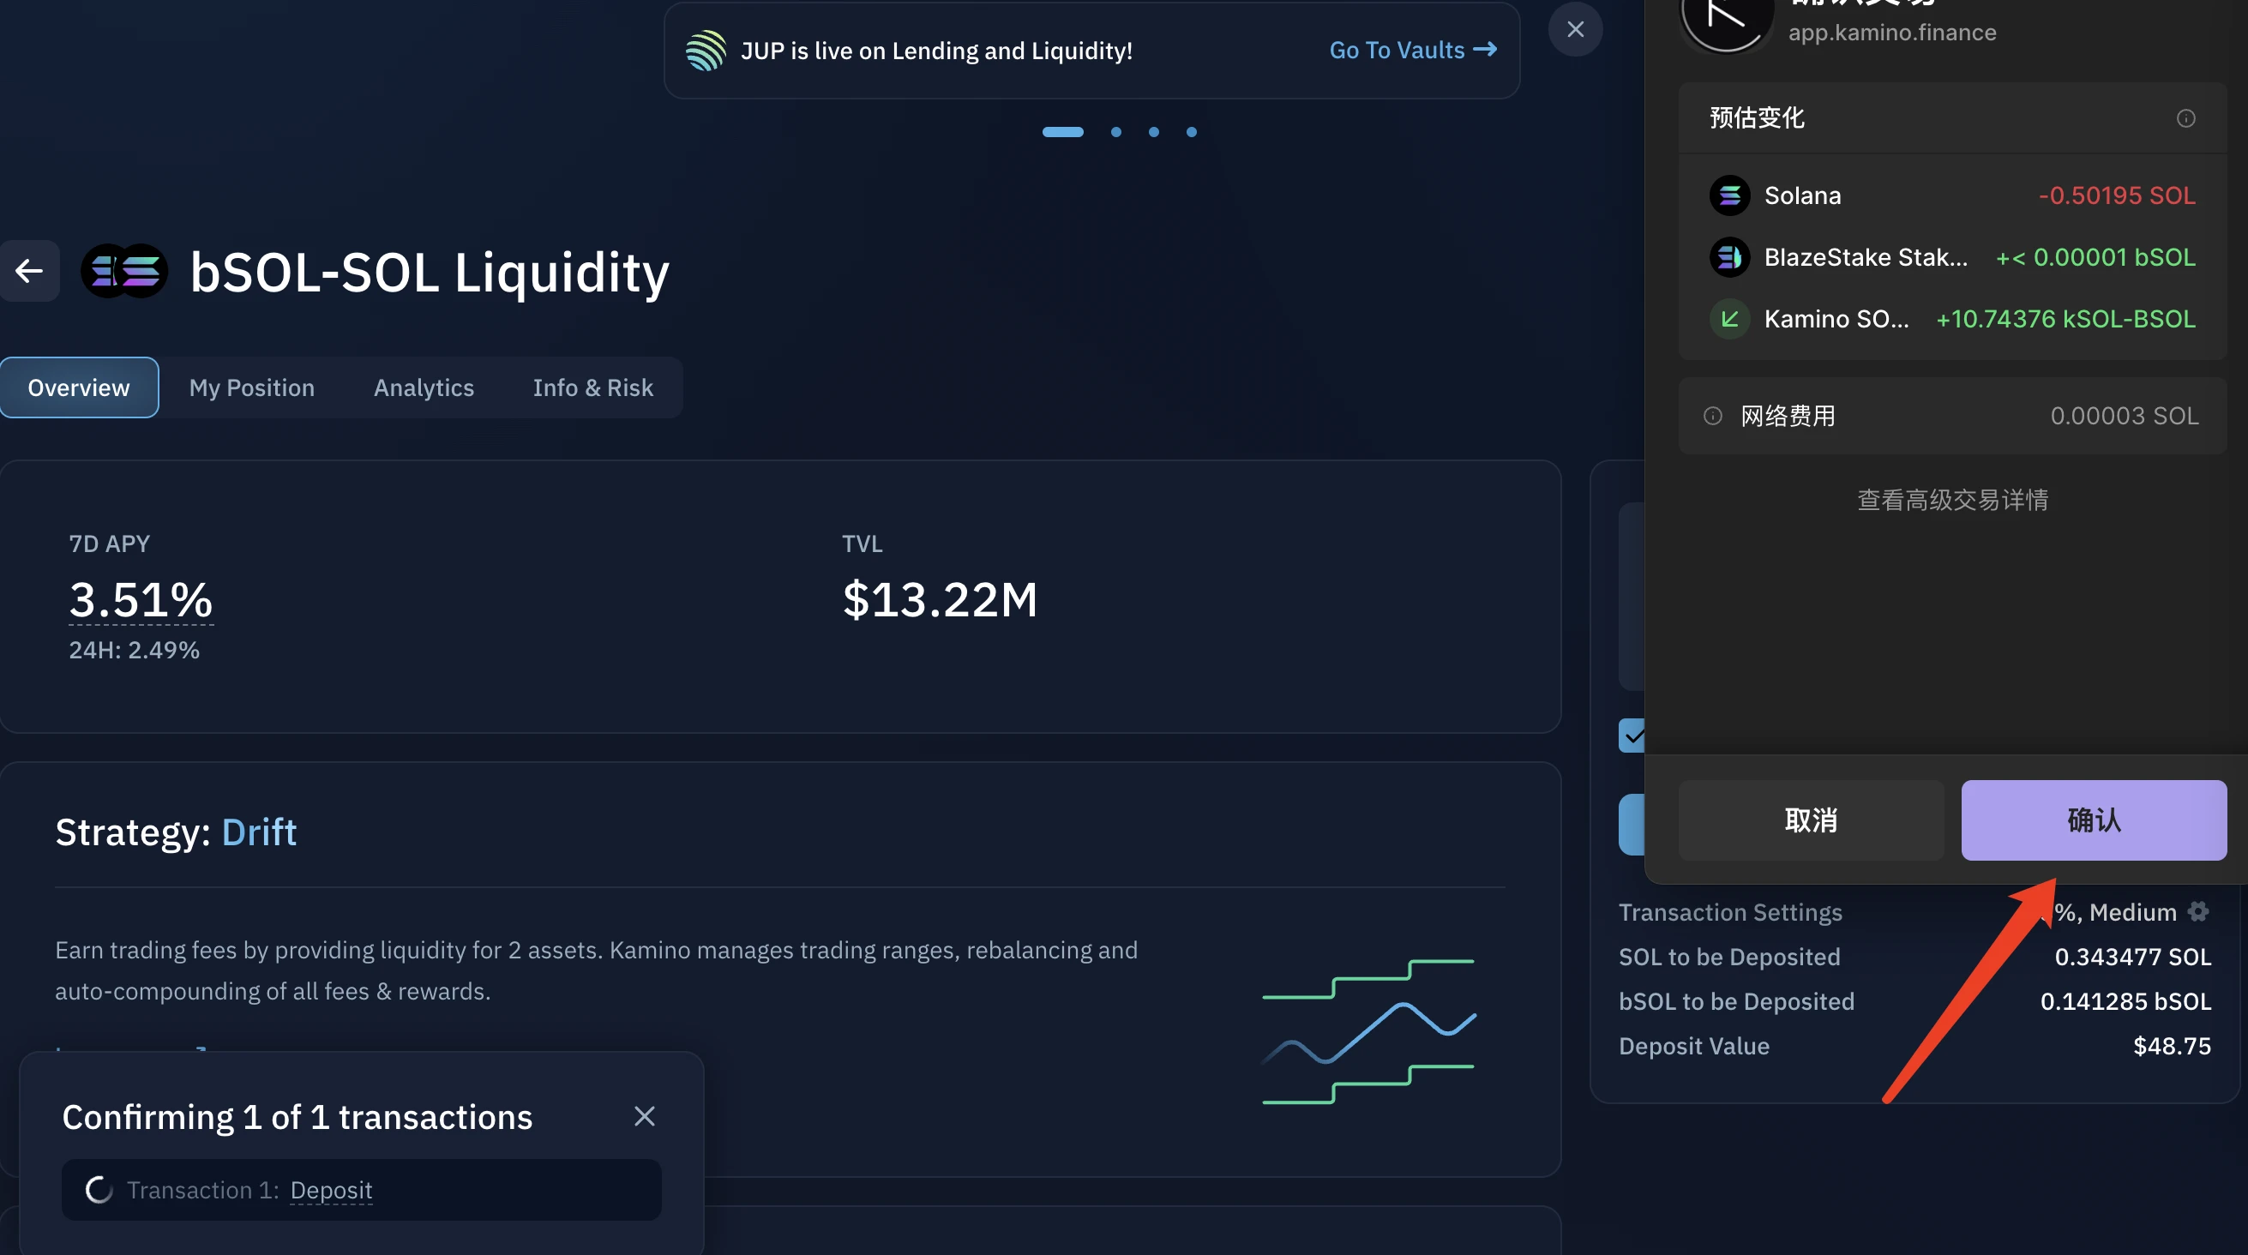Click the 确认 confirmation button

click(x=2094, y=820)
